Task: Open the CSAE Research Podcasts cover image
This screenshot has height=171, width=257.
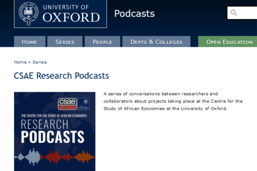Action: (x=55, y=131)
